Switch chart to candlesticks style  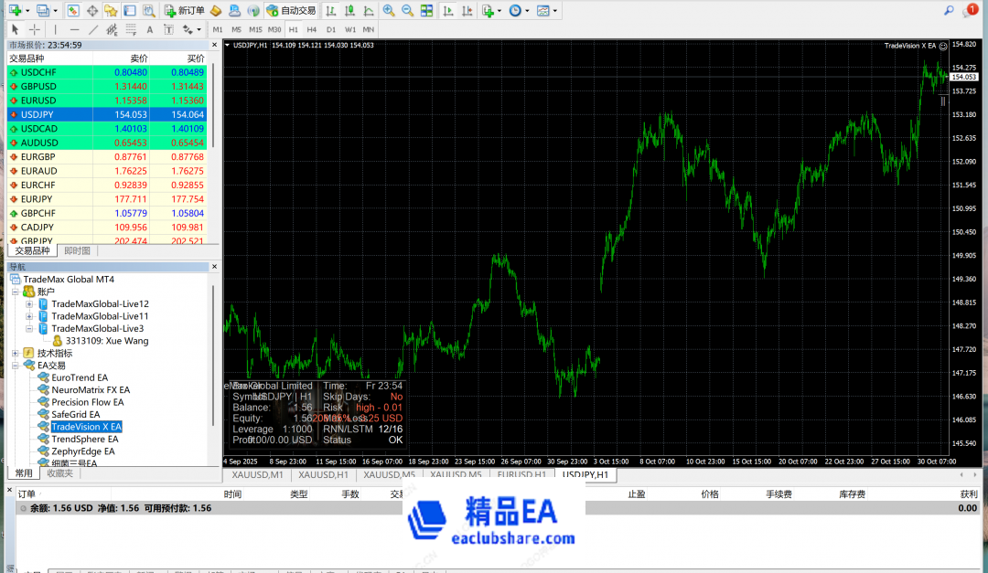tap(349, 11)
